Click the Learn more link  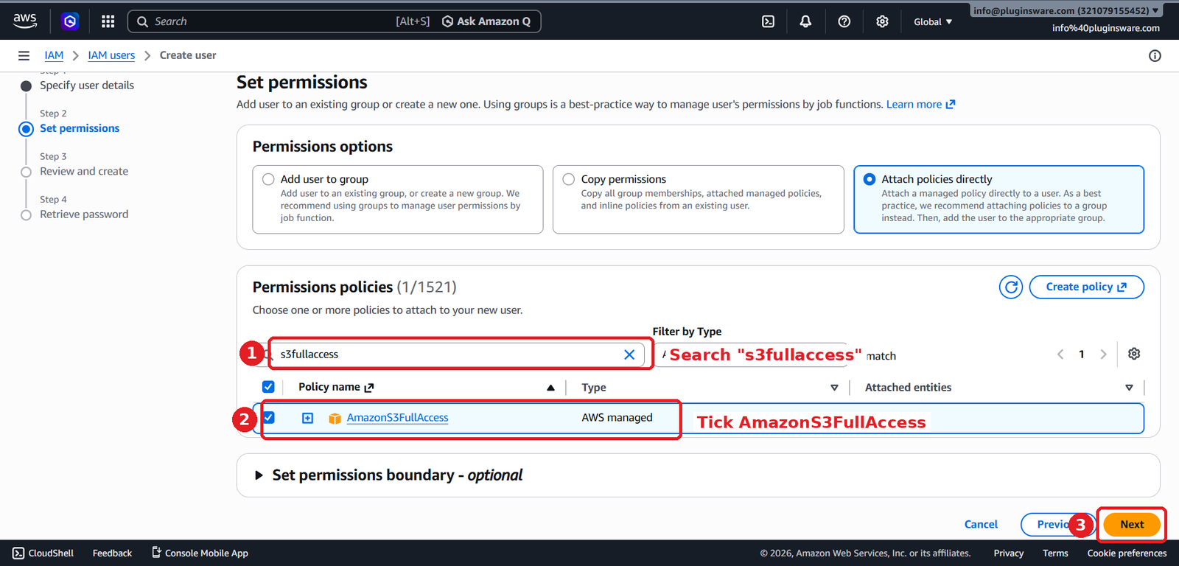tap(920, 105)
